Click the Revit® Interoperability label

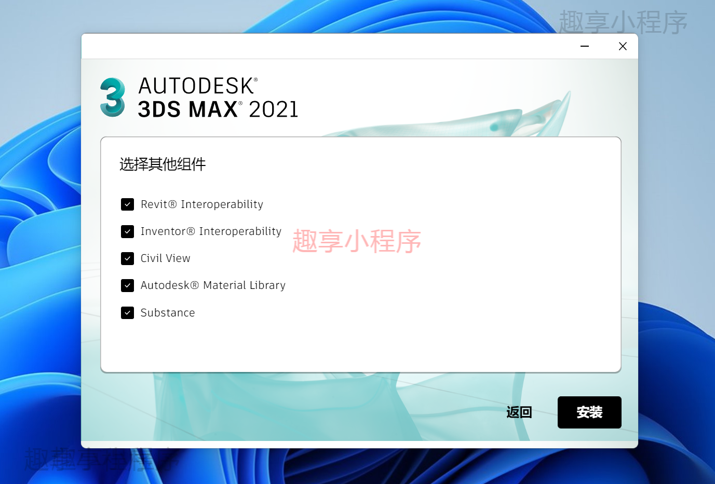tap(202, 204)
